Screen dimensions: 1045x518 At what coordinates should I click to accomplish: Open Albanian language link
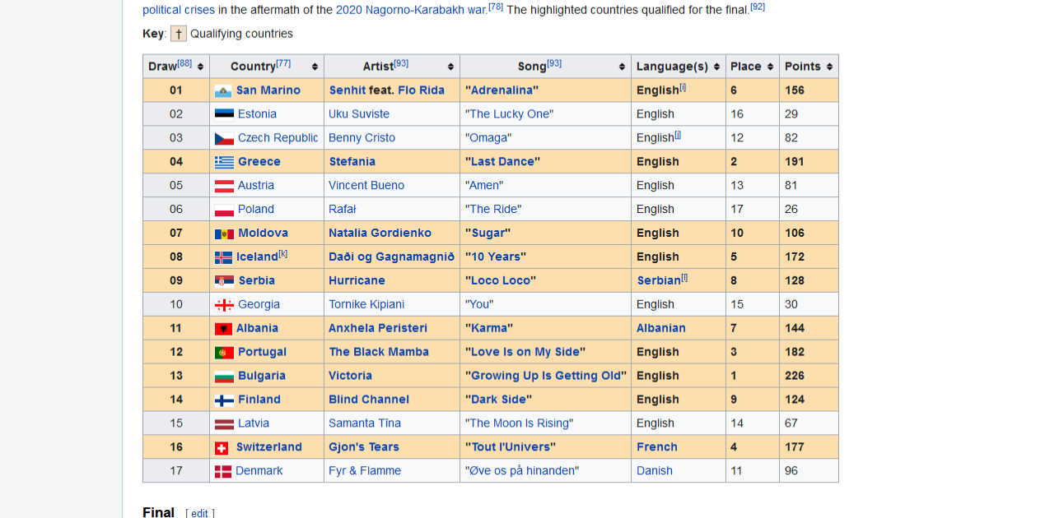click(x=661, y=329)
